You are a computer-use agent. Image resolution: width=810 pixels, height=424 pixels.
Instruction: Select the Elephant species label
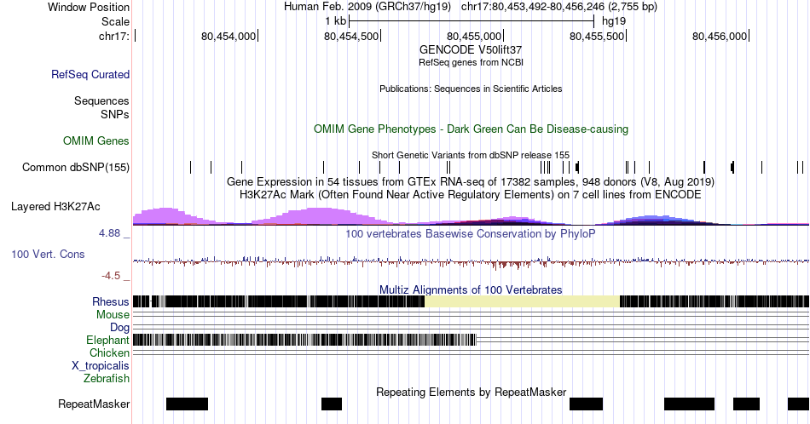pyautogui.click(x=107, y=340)
